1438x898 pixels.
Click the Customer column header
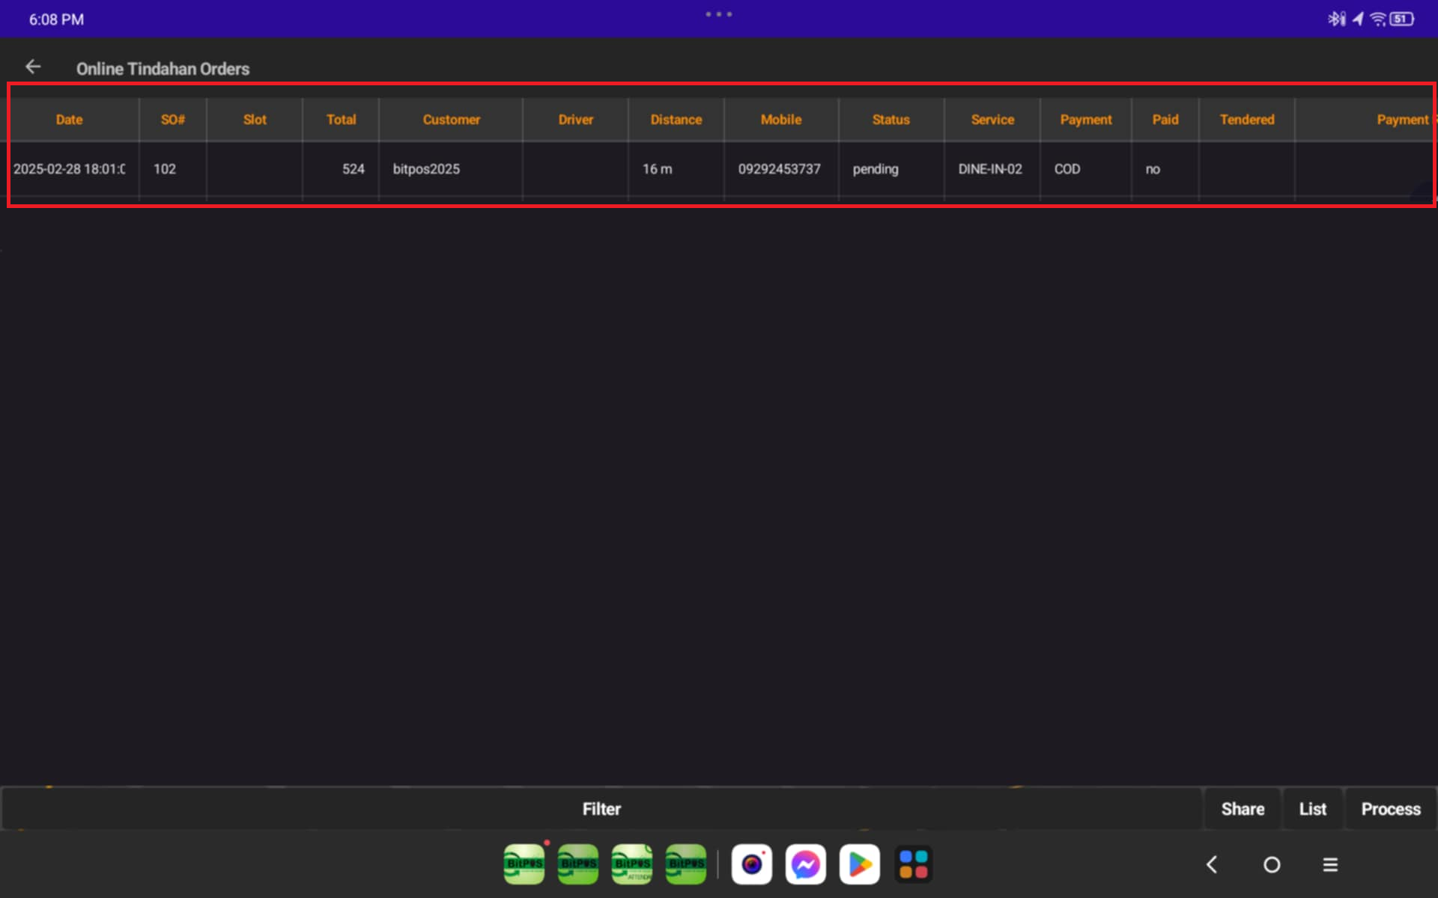pos(451,120)
